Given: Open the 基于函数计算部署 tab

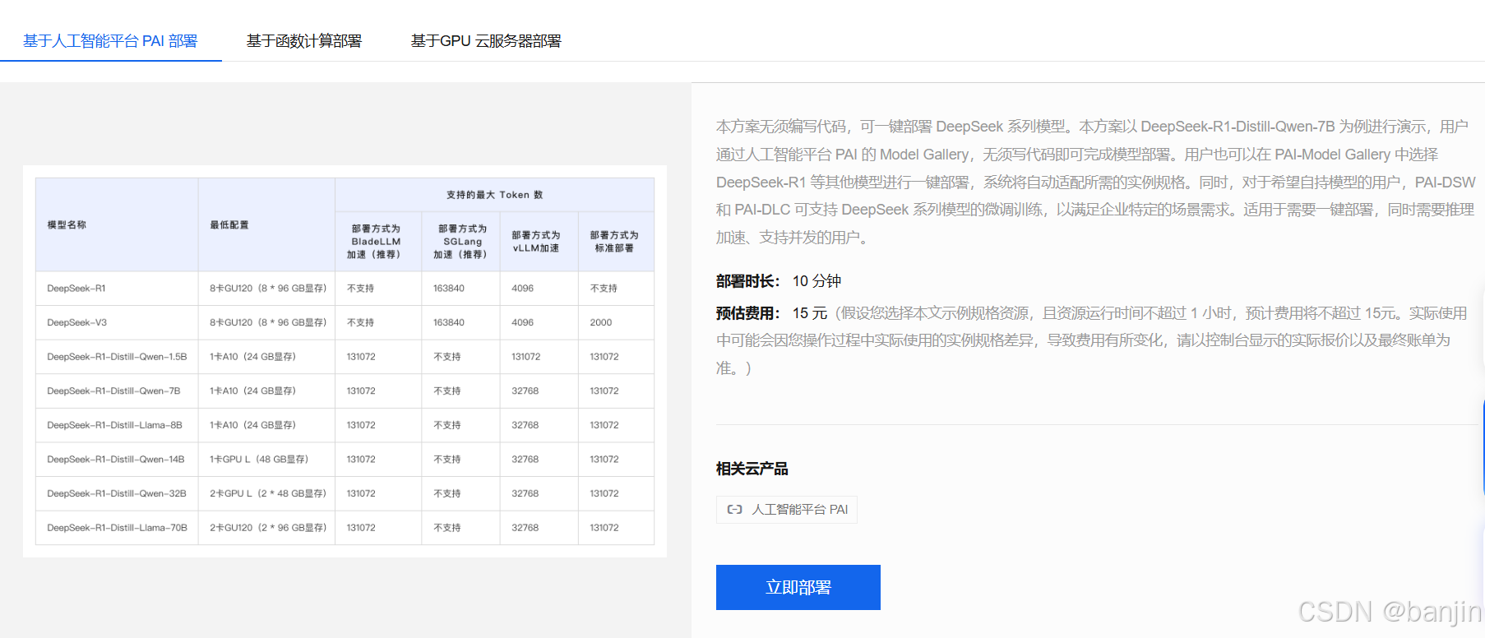Looking at the screenshot, I should (304, 41).
